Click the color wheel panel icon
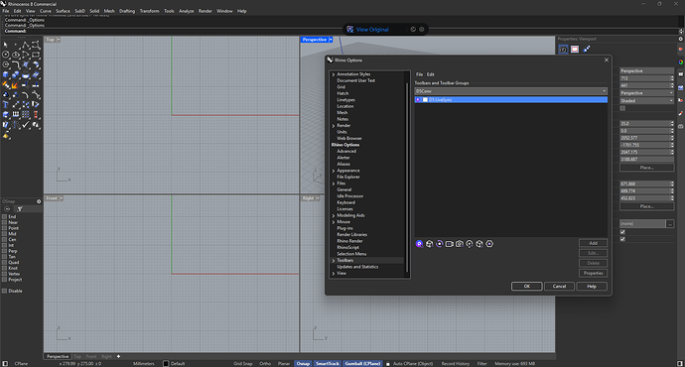 (681, 61)
